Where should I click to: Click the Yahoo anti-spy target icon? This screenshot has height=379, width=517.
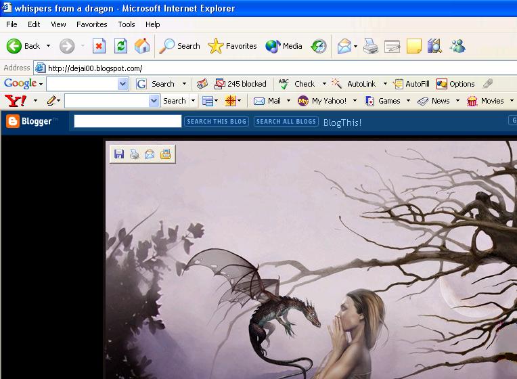pos(231,101)
